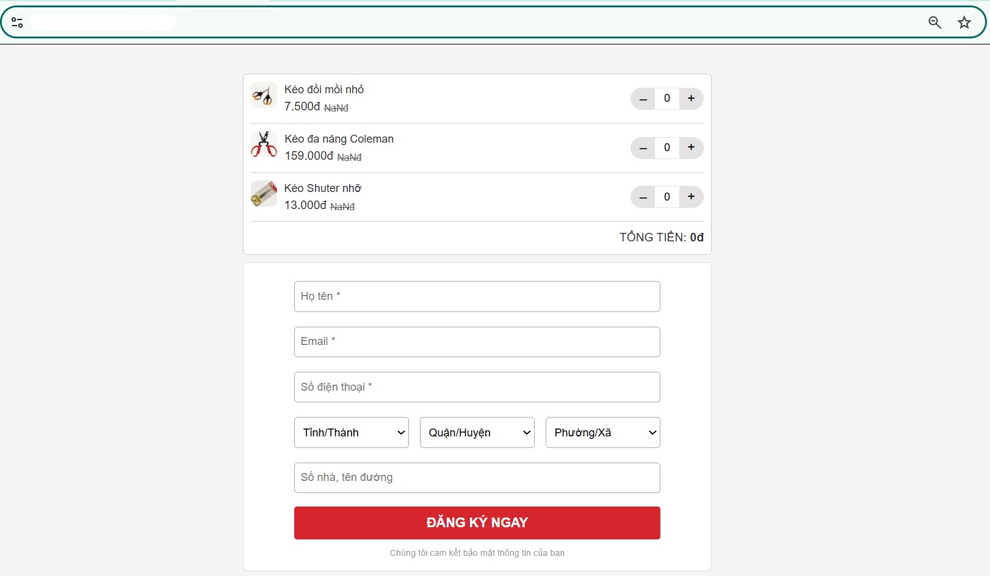Open the zoom magnifier icon in address bar
This screenshot has width=990, height=576.
pos(934,23)
